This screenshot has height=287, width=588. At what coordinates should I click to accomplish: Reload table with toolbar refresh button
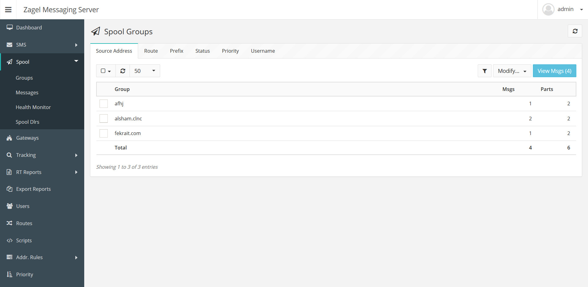click(x=123, y=71)
